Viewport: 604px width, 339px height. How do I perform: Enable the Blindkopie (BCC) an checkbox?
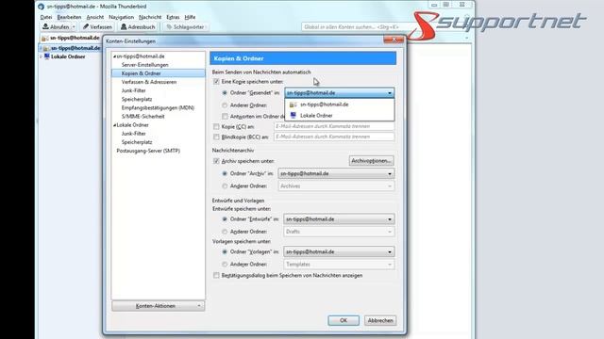pos(216,137)
